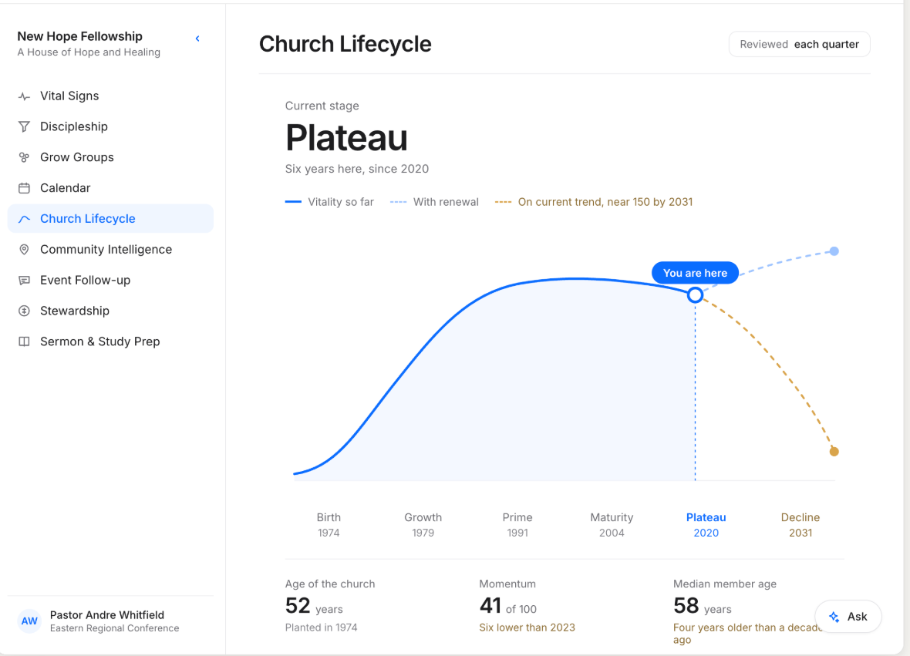Click Six years here, since 2020 text

point(357,169)
